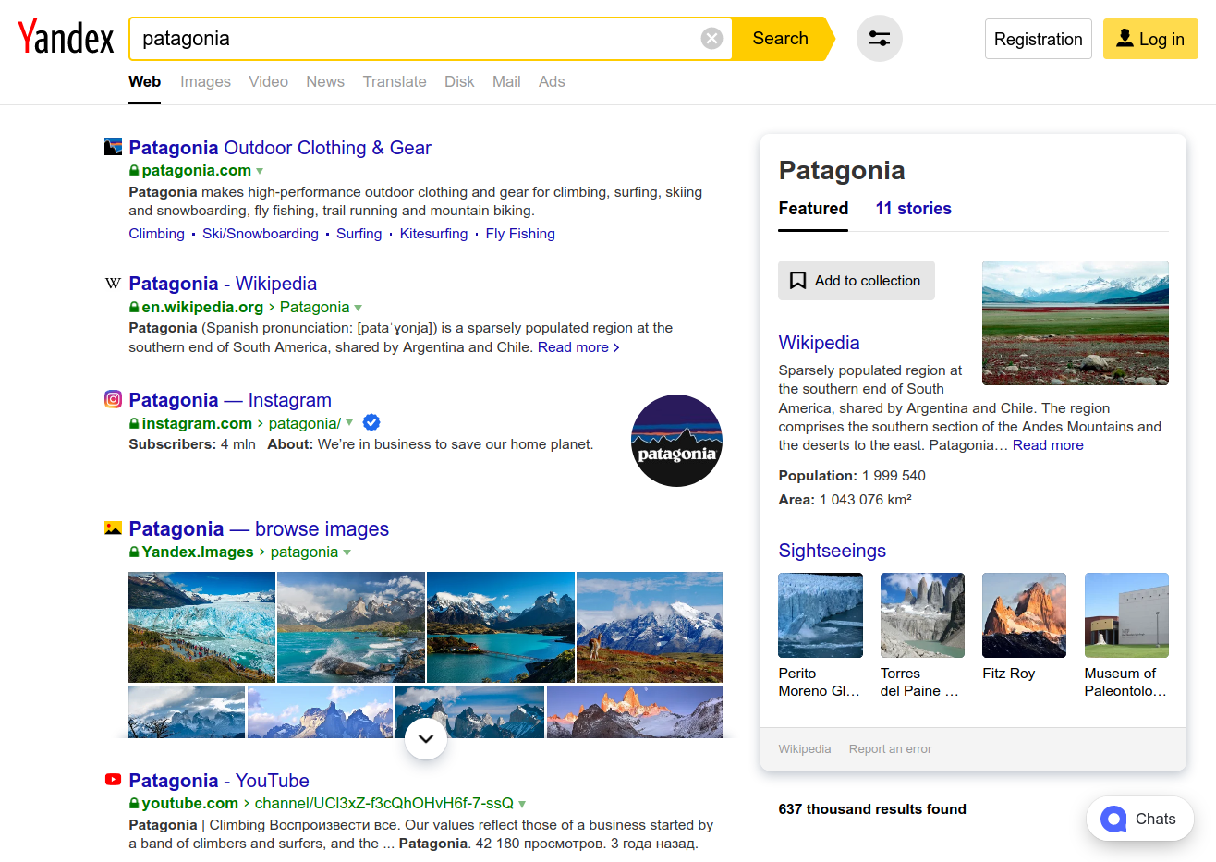This screenshot has width=1216, height=862.
Task: Click the Wikipedia source link in the card footer
Action: (x=804, y=749)
